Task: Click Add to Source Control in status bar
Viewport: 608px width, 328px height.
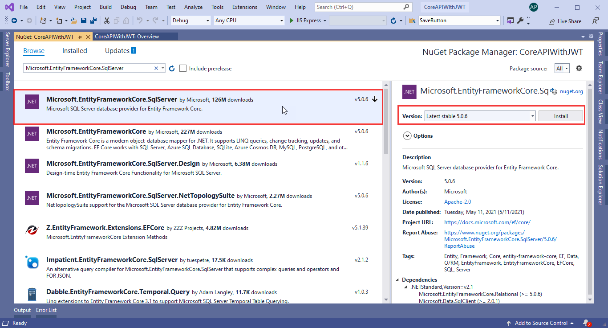Action: point(541,323)
